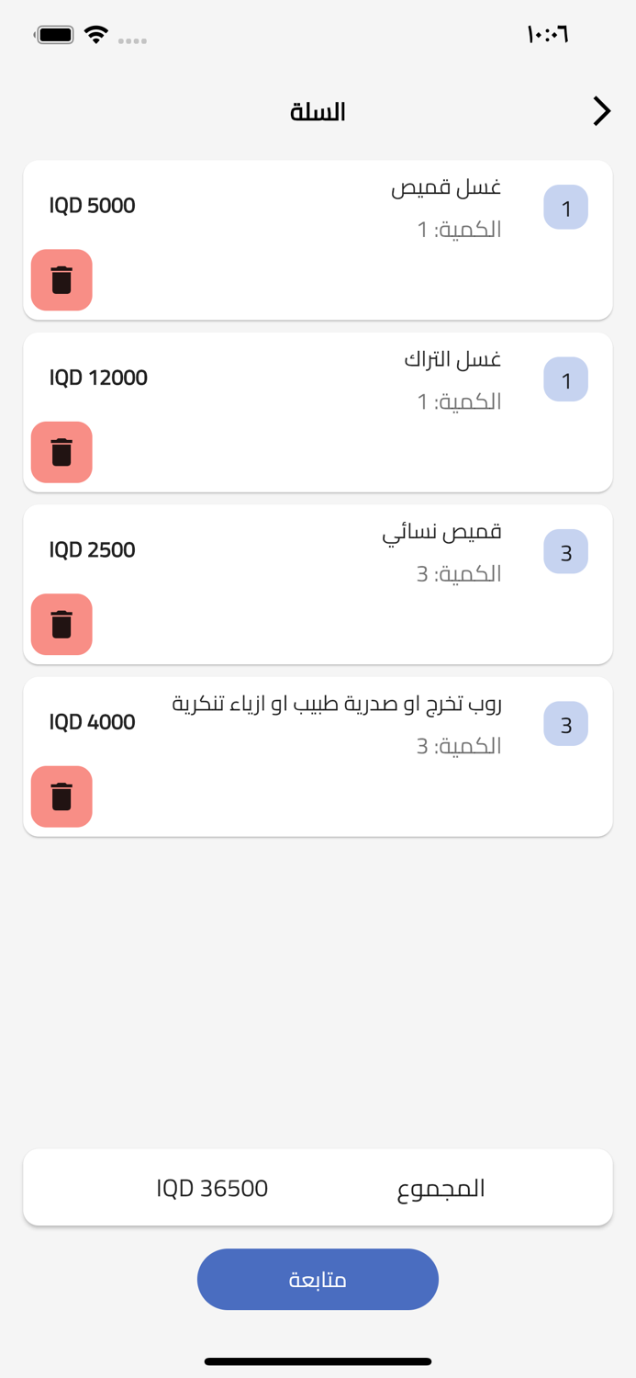
Task: Tap the السلة cart title
Action: point(317,111)
